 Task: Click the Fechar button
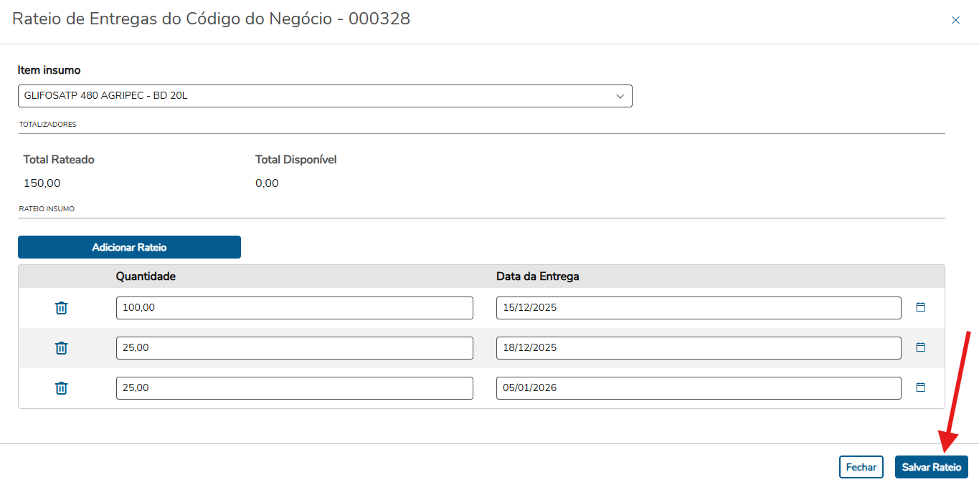point(861,467)
